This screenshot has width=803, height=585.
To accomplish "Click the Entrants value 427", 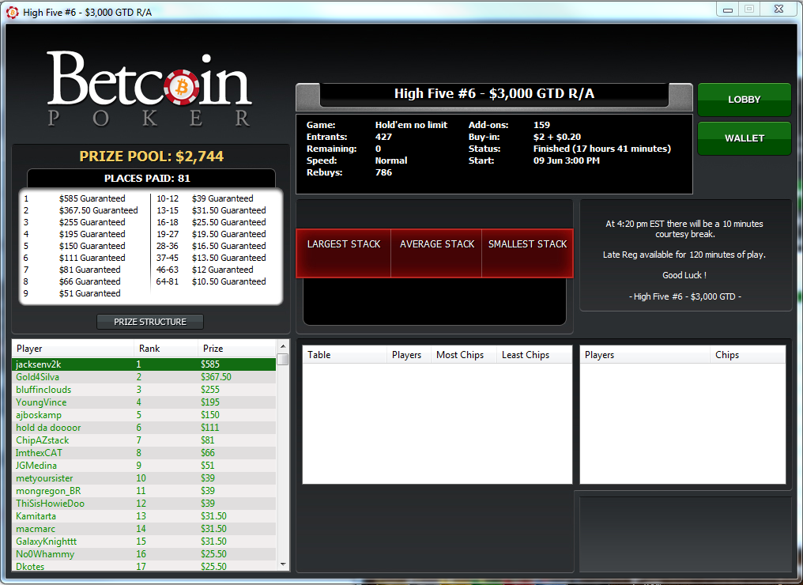I will 383,137.
